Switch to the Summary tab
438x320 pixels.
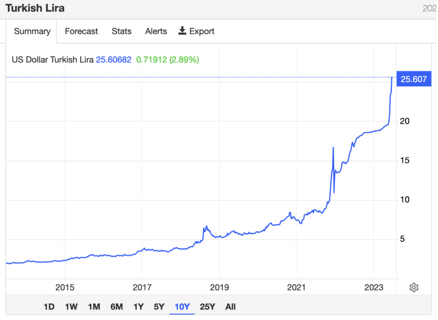[32, 31]
